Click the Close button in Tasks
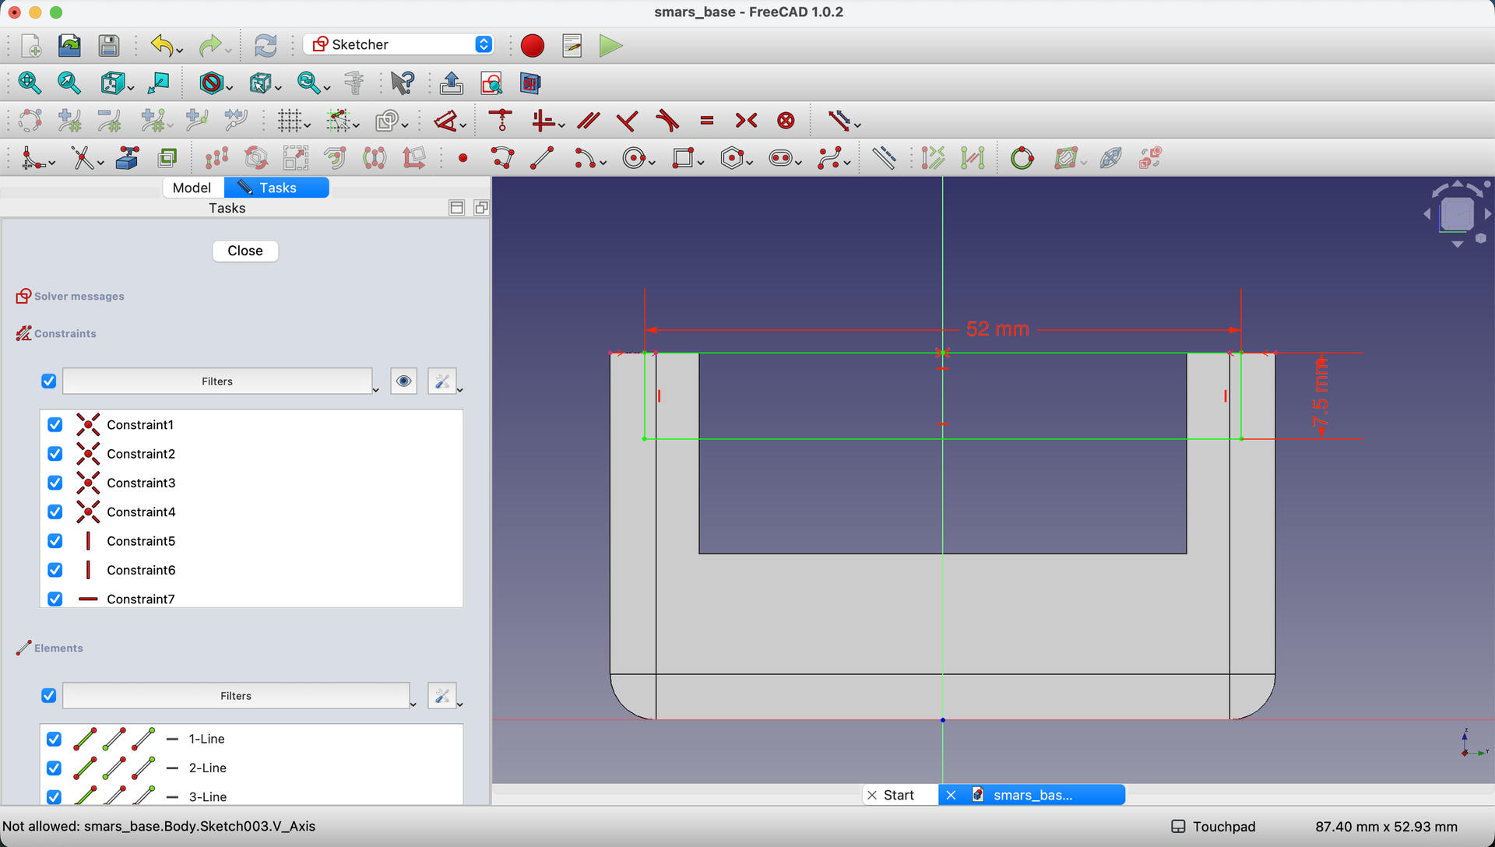Screen dimensions: 1495x847 point(245,251)
